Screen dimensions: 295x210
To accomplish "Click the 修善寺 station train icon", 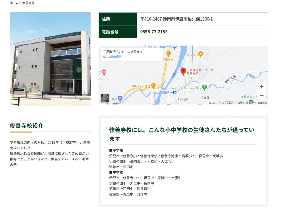I will click(175, 92).
